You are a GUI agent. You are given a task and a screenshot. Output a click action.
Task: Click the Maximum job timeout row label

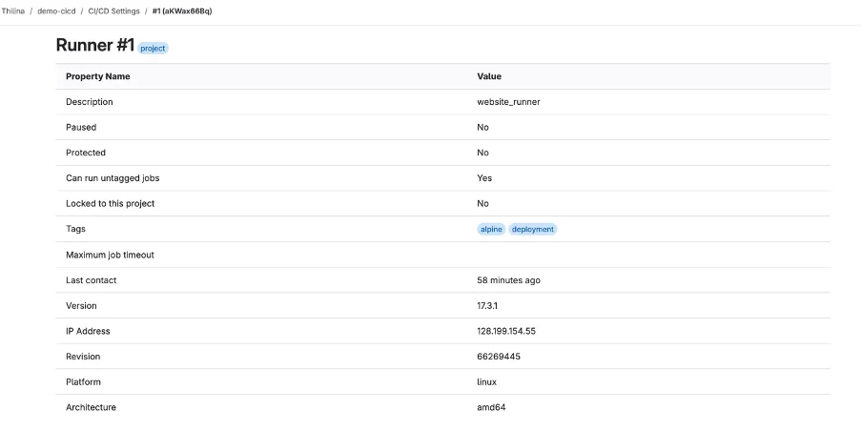[x=110, y=256]
